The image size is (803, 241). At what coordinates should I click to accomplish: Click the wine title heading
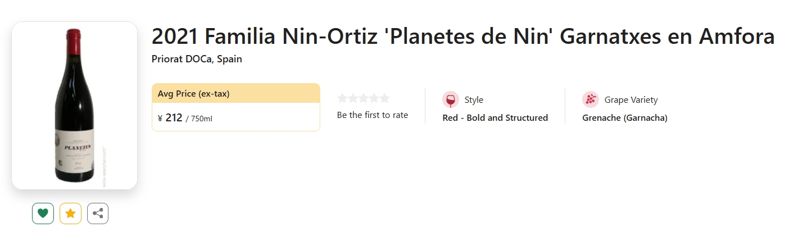(x=463, y=37)
